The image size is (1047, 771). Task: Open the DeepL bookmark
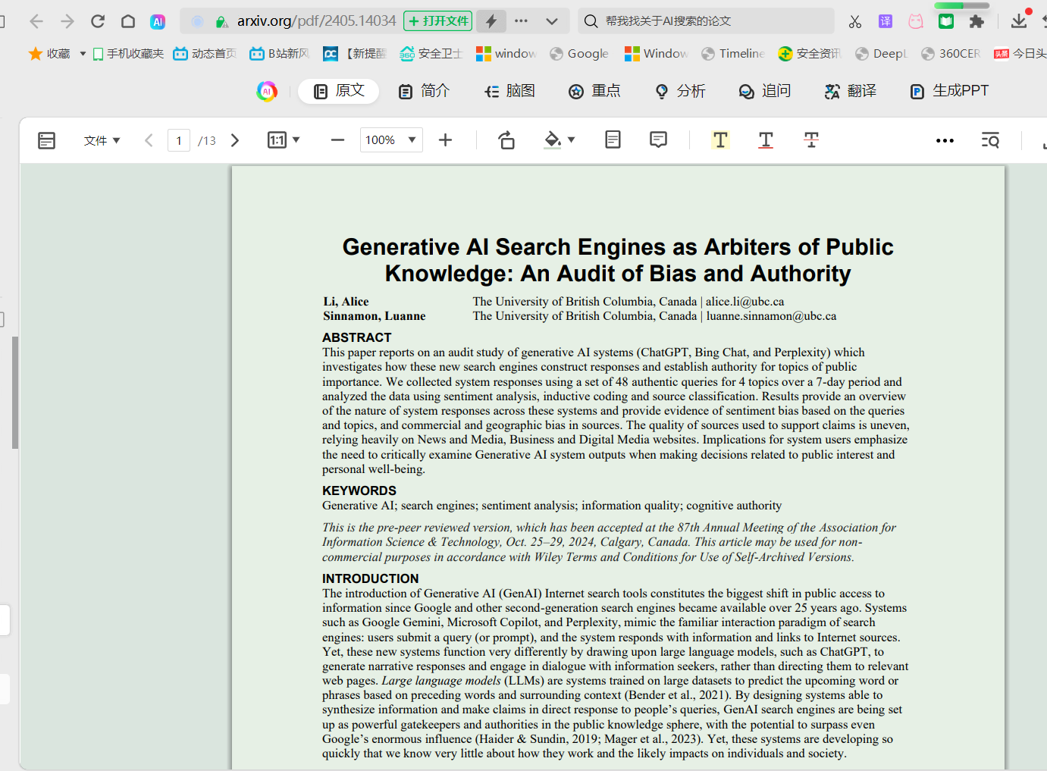[x=881, y=53]
